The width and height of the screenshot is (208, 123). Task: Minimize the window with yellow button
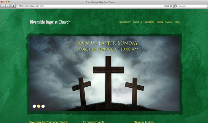[x=6, y=2]
